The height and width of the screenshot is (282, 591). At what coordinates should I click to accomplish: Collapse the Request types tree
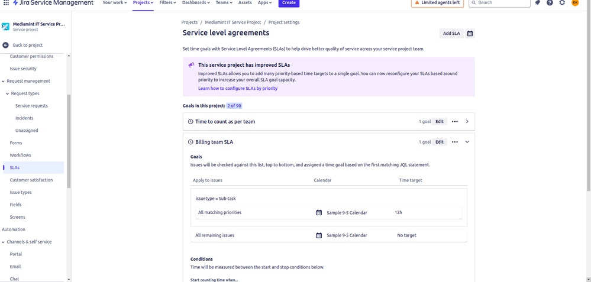tap(8, 93)
